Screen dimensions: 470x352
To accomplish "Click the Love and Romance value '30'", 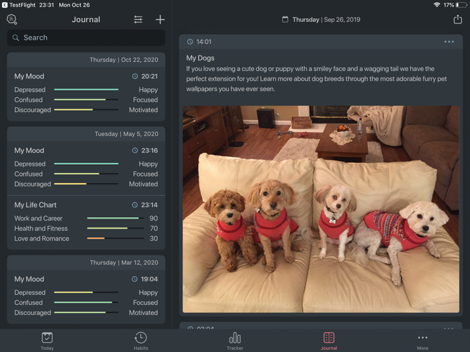I will coord(154,239).
